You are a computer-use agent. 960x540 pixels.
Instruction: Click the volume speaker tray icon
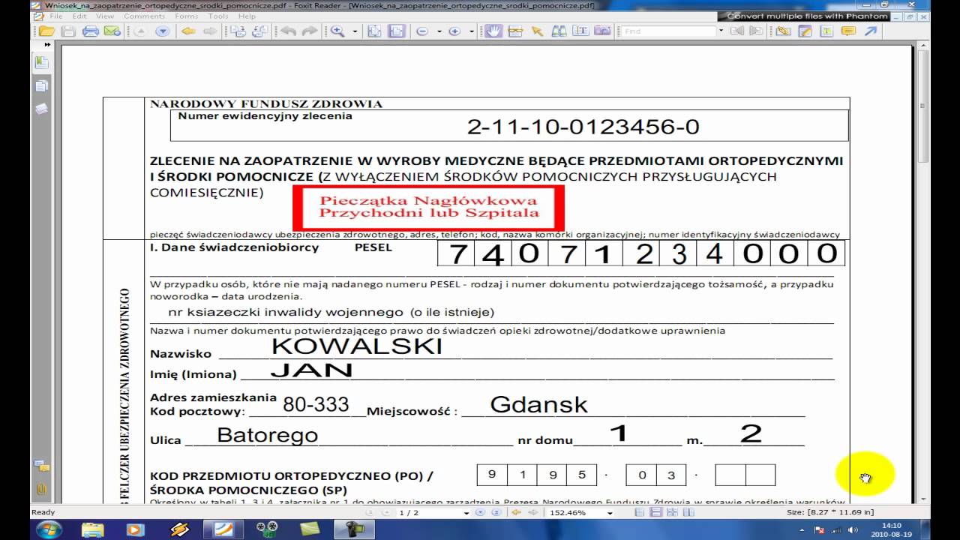click(x=854, y=530)
